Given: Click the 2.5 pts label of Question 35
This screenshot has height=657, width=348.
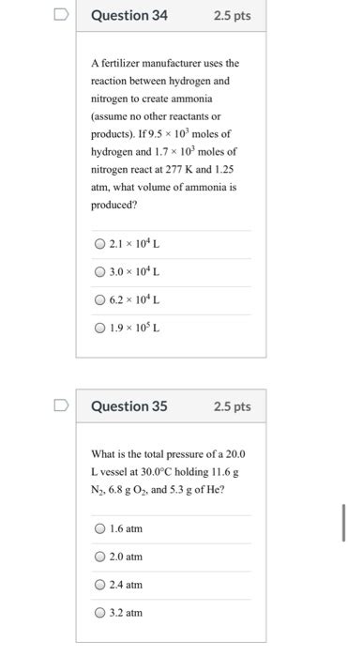Looking at the screenshot, I should [233, 406].
